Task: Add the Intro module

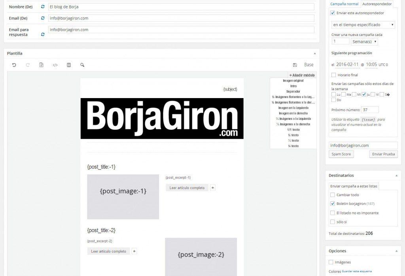Action: coord(293,86)
